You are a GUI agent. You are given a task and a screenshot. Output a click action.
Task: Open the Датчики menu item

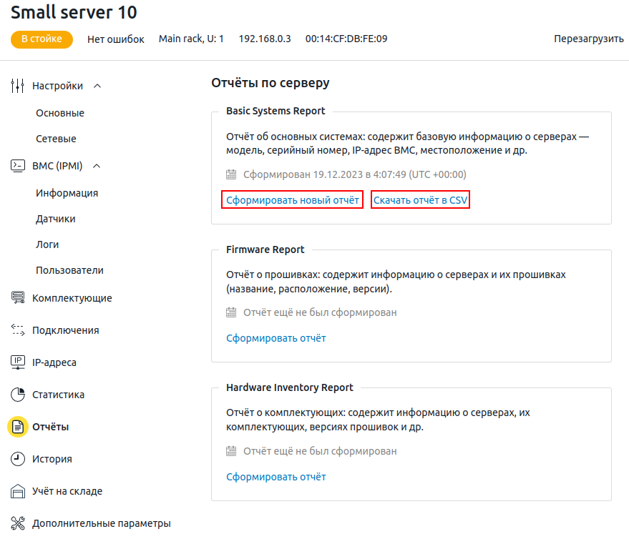coord(56,219)
